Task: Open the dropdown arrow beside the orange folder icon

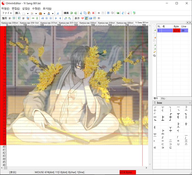Action: coord(44,13)
